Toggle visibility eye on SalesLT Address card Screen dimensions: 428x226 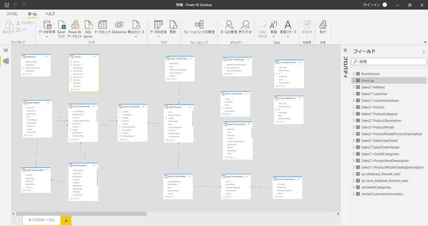pyautogui.click(x=48, y=103)
